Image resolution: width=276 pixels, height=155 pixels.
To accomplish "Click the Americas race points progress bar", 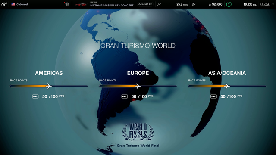I will [x=49, y=86].
